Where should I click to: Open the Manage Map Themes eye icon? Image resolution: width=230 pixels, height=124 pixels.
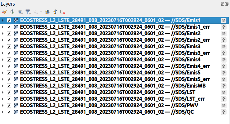click(x=20, y=12)
